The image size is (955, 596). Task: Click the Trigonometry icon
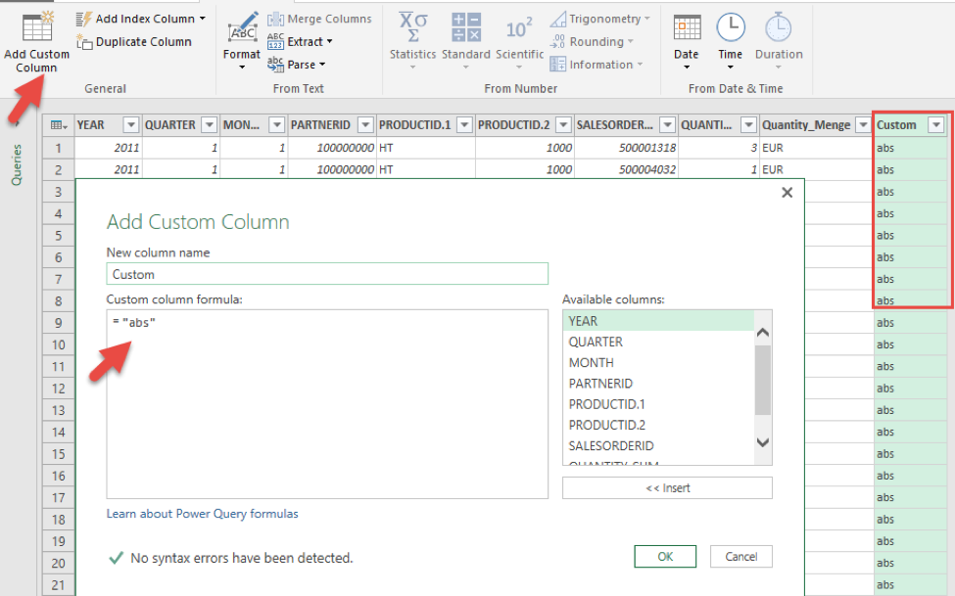click(557, 20)
